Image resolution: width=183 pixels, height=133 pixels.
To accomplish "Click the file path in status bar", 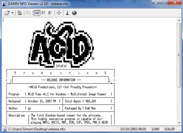I will 37,129.
